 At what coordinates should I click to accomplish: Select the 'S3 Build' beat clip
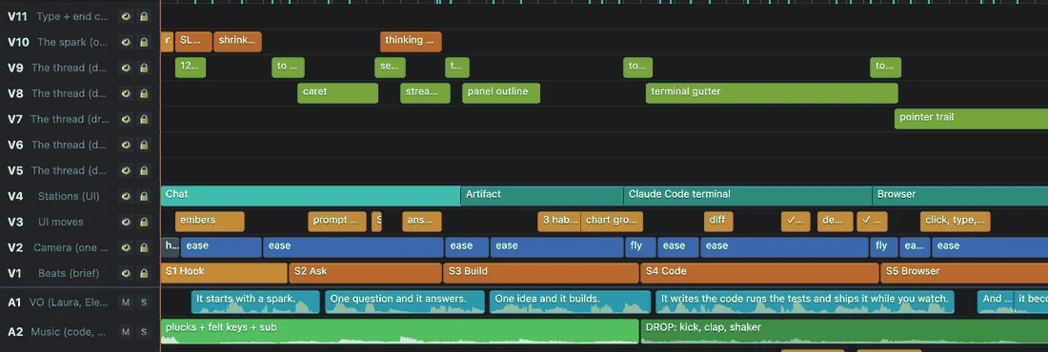pos(541,273)
